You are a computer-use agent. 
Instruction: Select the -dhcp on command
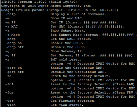[x=14, y=43]
